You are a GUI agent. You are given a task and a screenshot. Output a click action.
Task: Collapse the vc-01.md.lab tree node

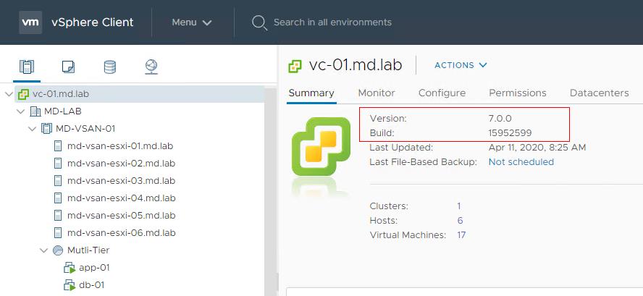9,94
